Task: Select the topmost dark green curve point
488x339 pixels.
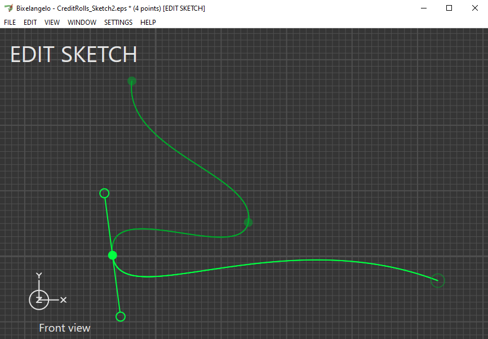Action: point(132,81)
